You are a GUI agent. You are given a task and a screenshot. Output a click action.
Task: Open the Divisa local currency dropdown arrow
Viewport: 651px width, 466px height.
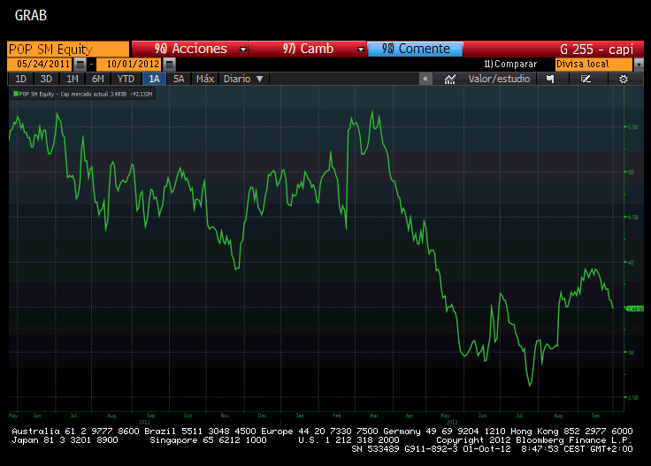(639, 65)
